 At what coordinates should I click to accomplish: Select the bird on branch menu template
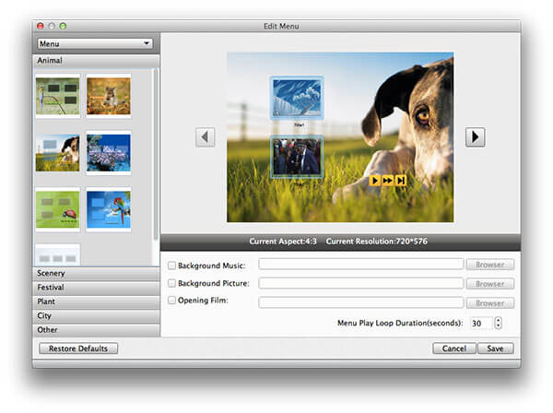click(57, 96)
